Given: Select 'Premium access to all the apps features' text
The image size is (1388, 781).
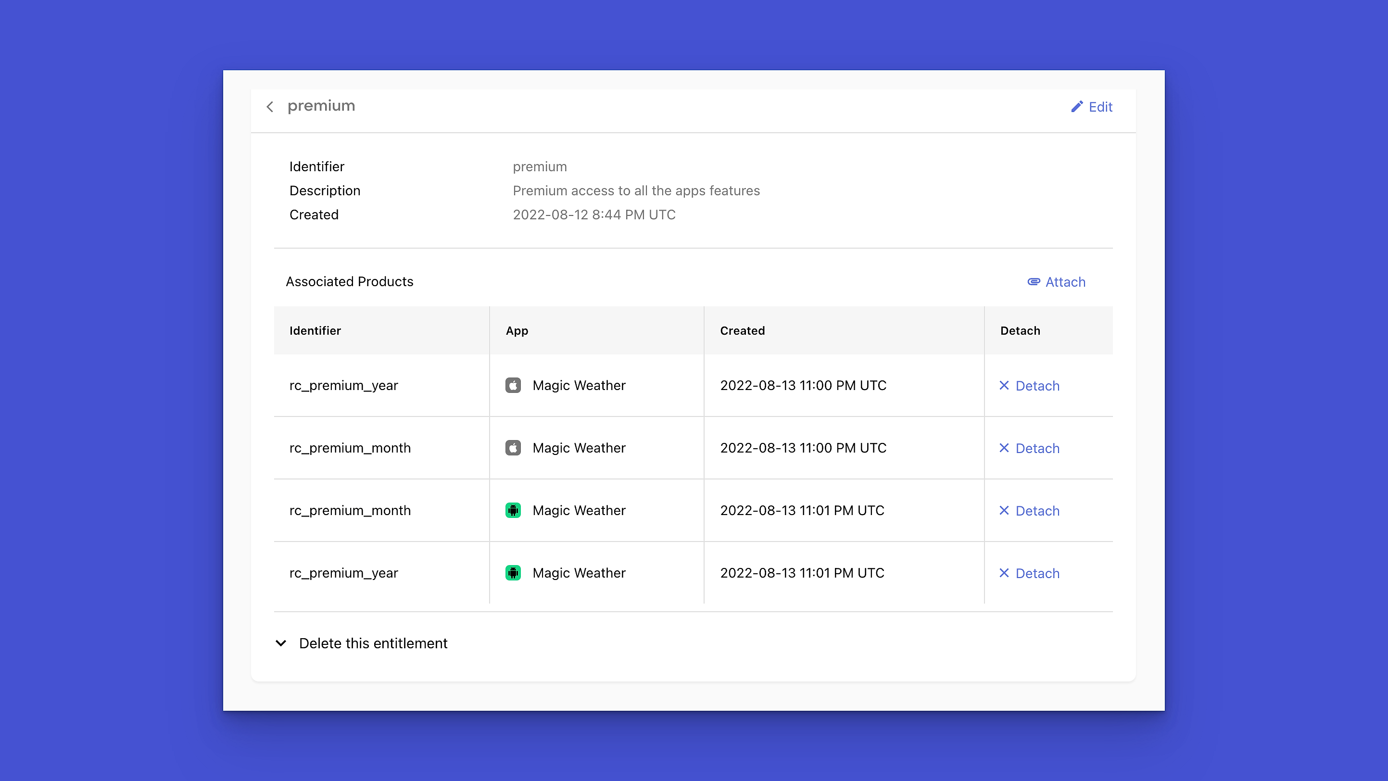Looking at the screenshot, I should 636,190.
